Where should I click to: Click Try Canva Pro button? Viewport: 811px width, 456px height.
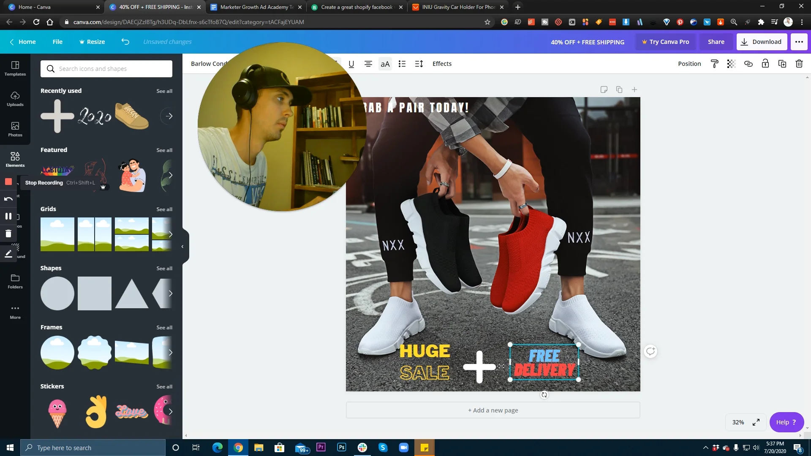click(666, 42)
